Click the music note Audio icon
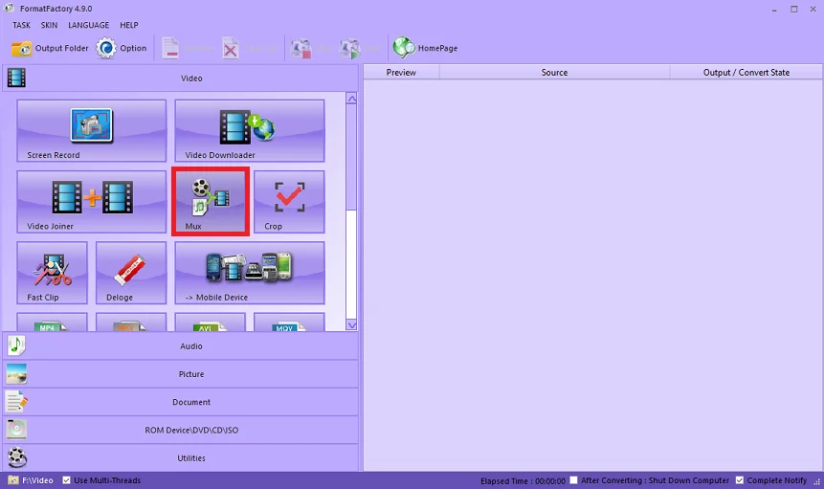 click(x=16, y=345)
